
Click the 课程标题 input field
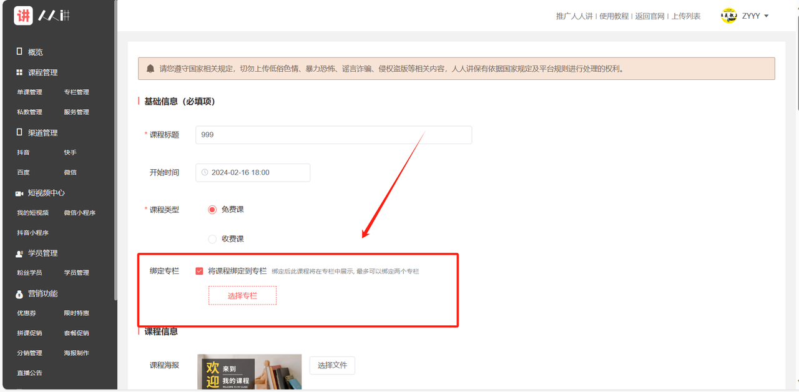[333, 135]
